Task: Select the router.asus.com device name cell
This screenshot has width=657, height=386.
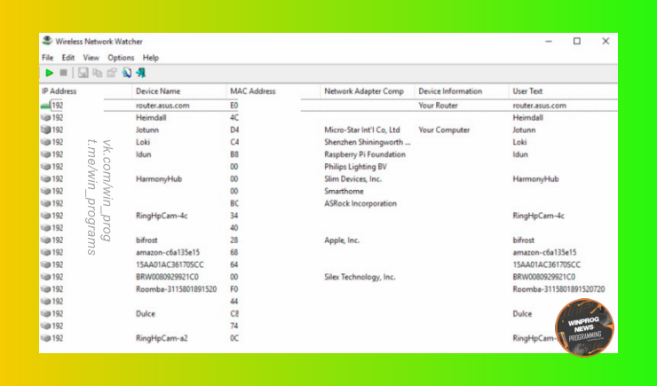Action: point(162,106)
